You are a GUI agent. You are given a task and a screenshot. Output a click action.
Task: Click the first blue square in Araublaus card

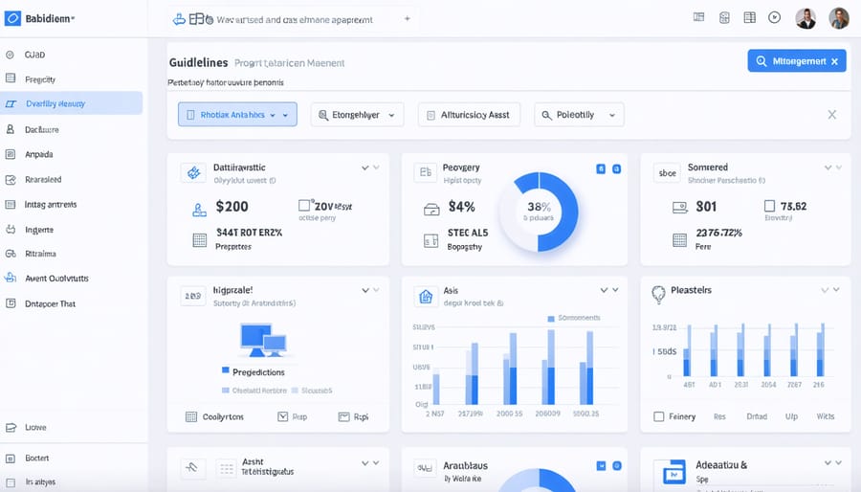click(x=602, y=465)
